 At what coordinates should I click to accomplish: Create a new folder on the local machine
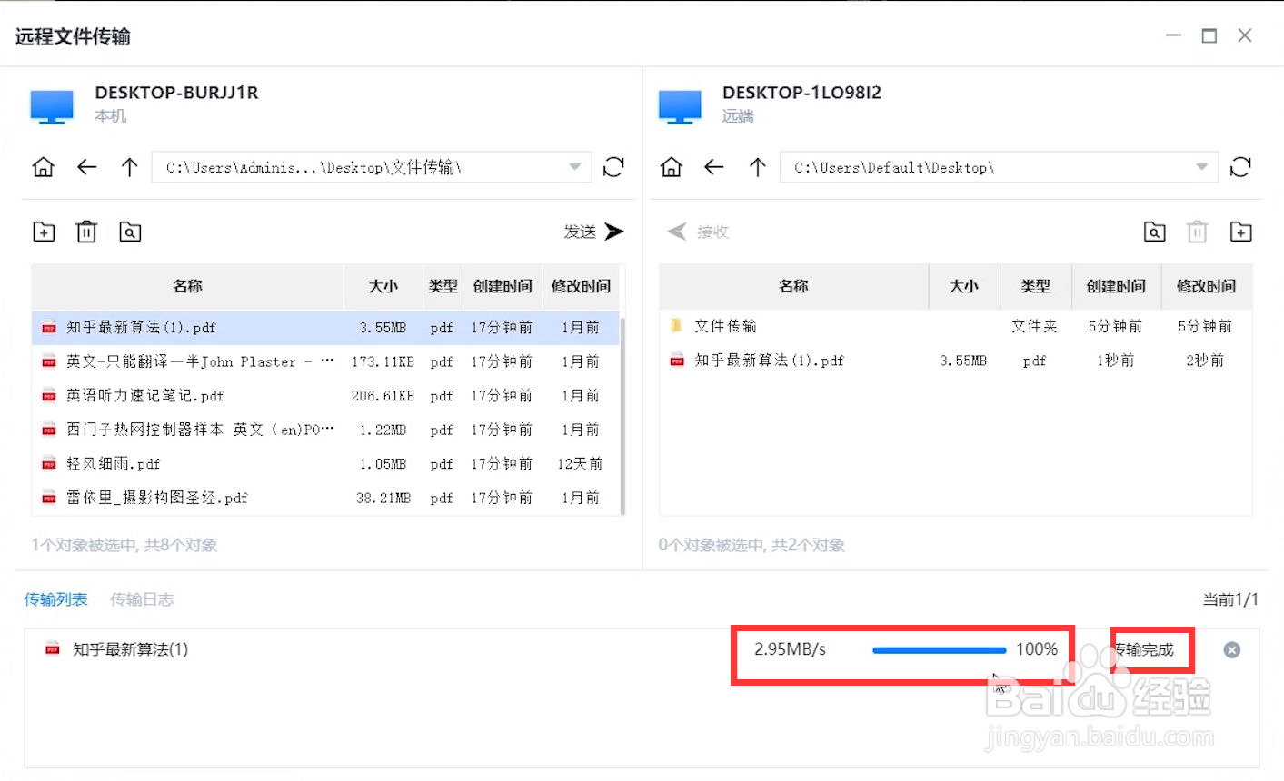(43, 232)
